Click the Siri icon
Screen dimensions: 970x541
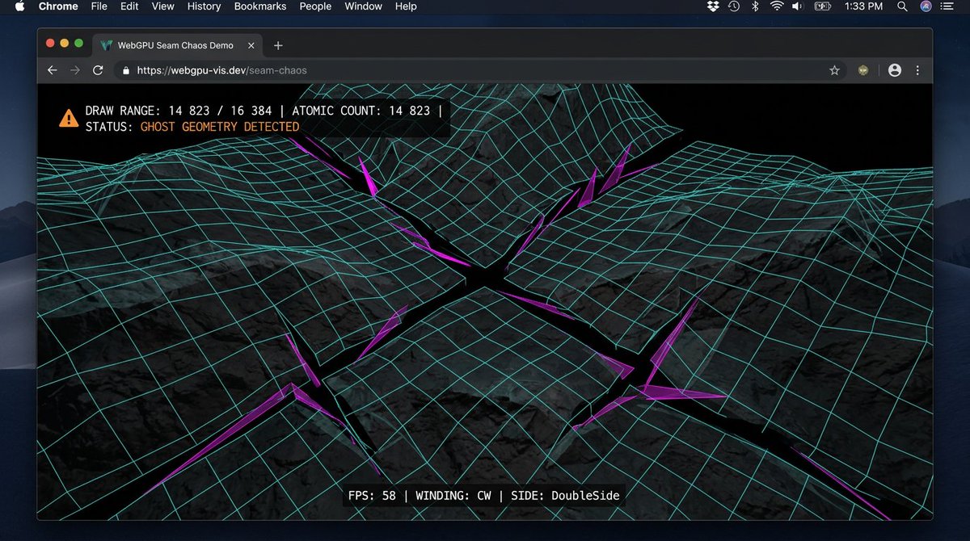[x=926, y=6]
